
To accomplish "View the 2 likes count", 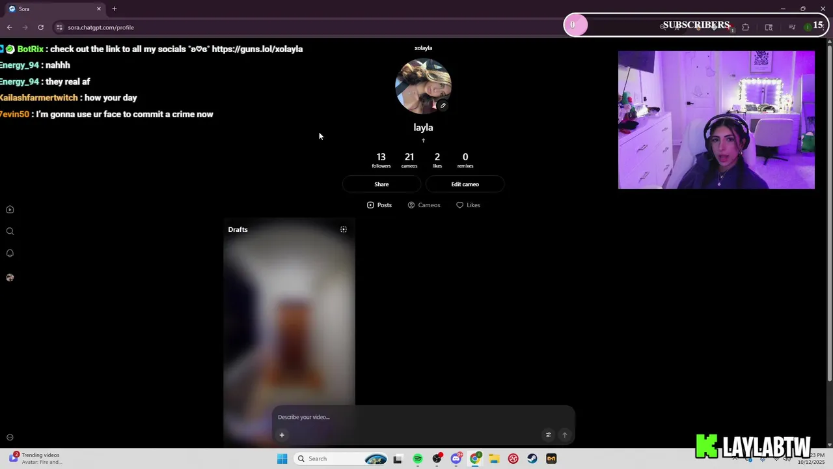I will [x=437, y=160].
